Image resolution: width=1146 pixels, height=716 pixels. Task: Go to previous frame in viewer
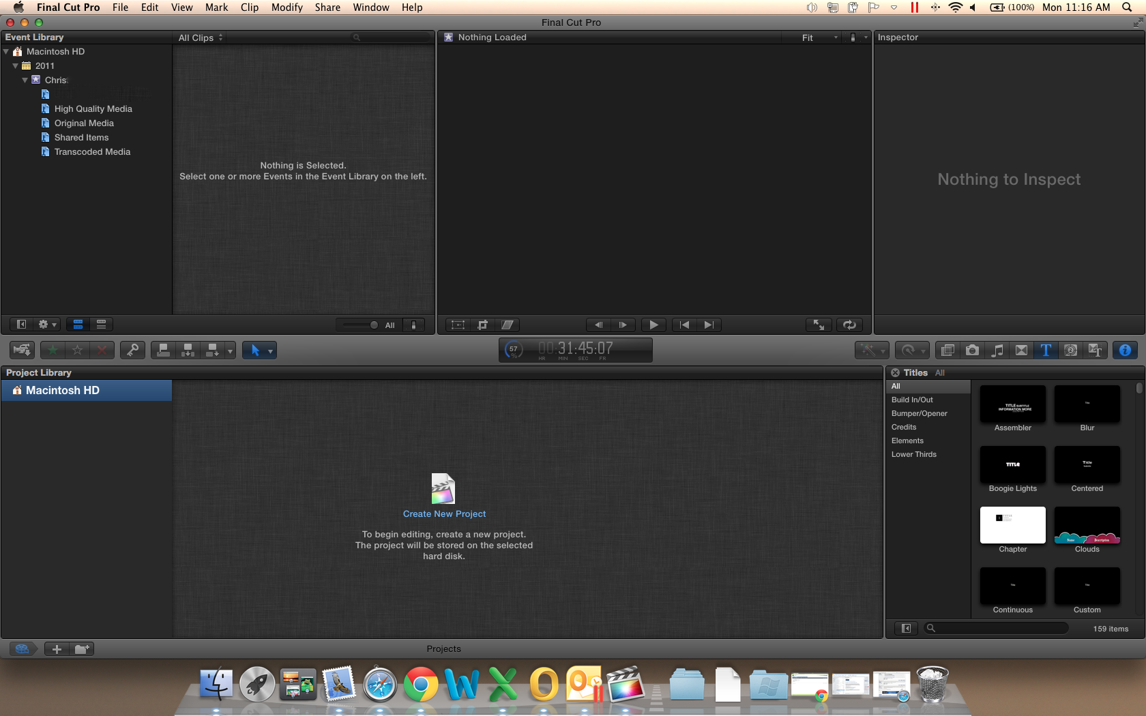(x=598, y=325)
